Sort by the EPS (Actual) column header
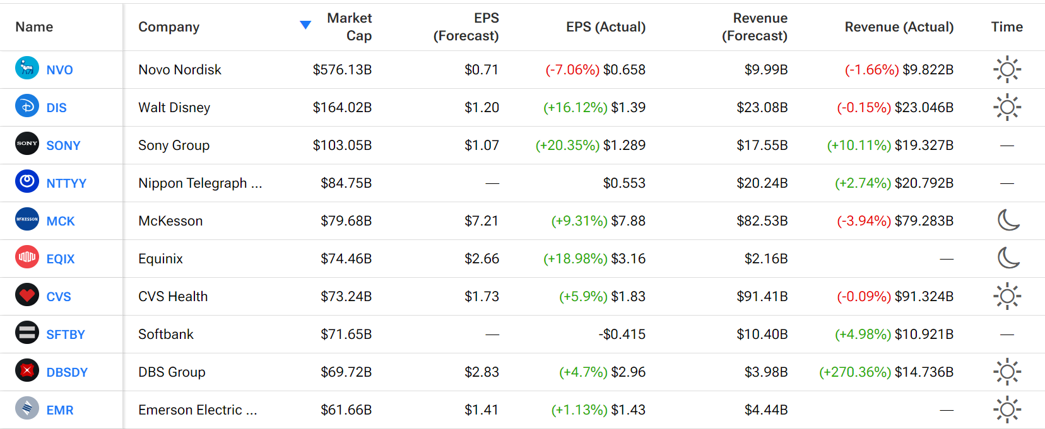The width and height of the screenshot is (1045, 429). coord(606,27)
